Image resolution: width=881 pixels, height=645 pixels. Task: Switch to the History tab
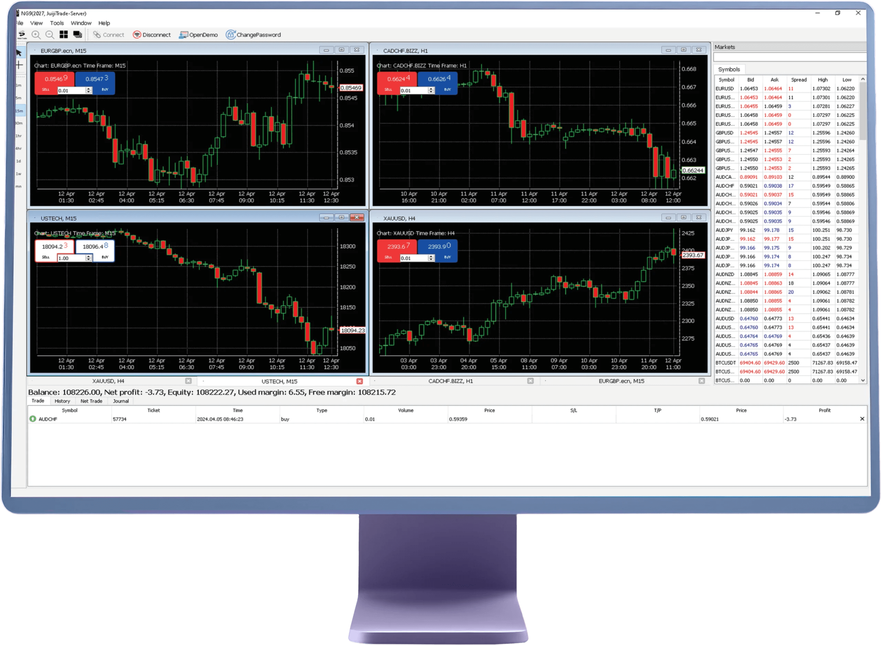tap(62, 401)
